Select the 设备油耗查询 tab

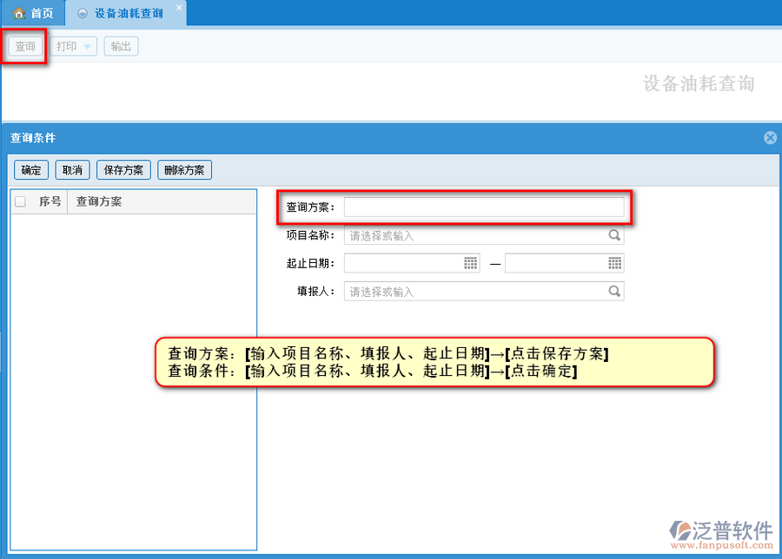(128, 13)
